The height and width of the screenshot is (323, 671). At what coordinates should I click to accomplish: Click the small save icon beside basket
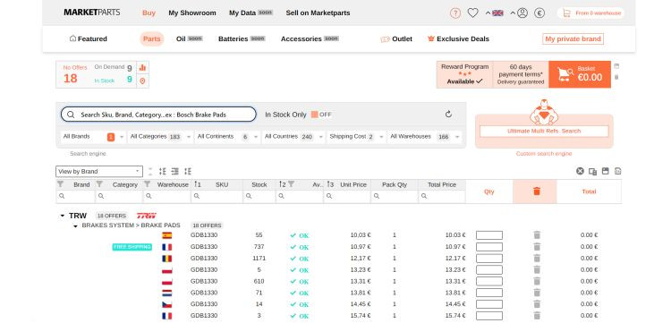[x=616, y=66]
